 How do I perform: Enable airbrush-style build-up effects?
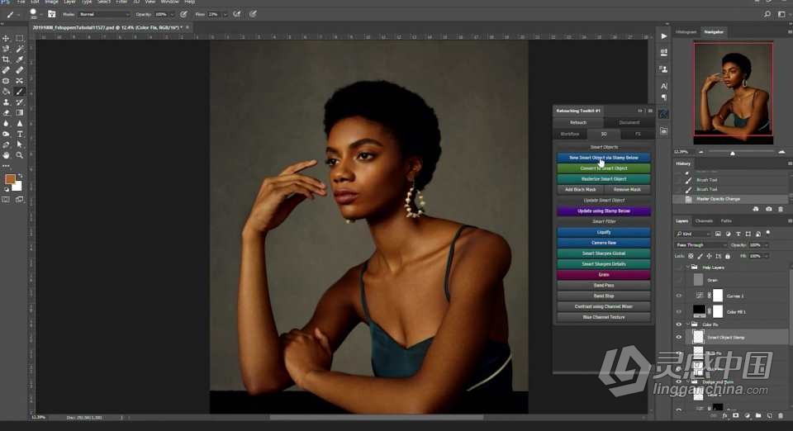point(237,14)
